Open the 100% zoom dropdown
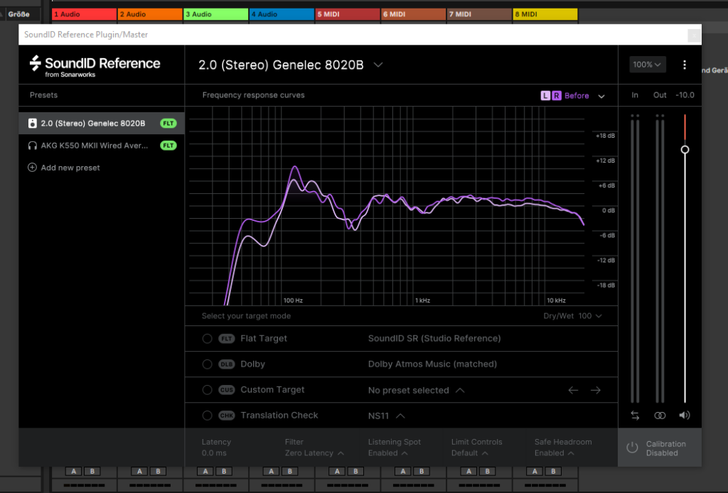This screenshot has width=728, height=493. pyautogui.click(x=647, y=65)
